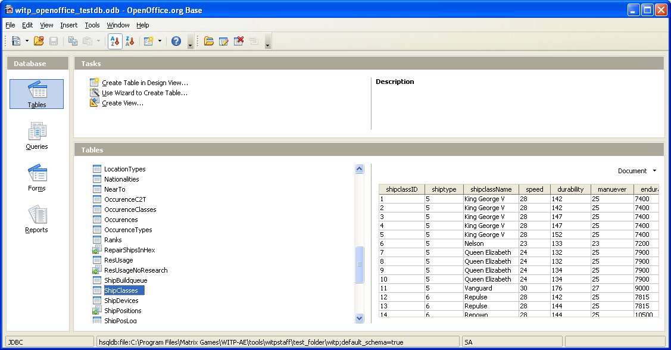Click the shipclassName column header
671x350 pixels.
click(491, 189)
